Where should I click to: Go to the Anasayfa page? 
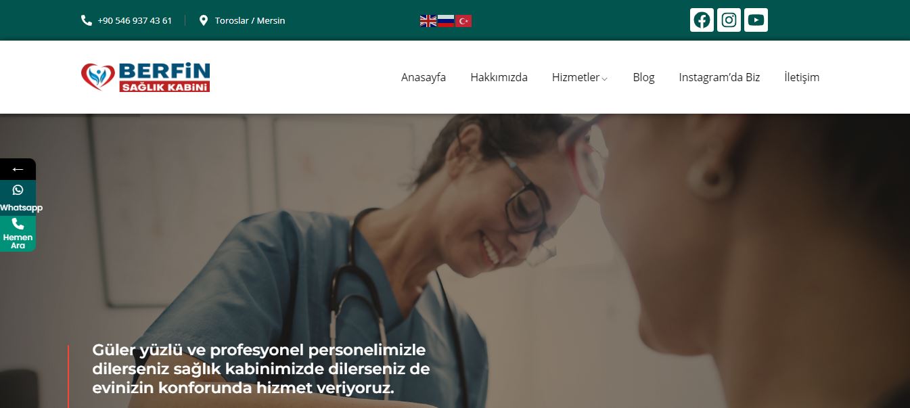[424, 77]
